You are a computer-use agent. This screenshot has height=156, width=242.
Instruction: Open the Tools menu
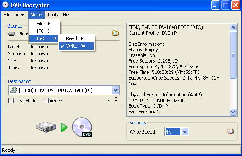[52, 15]
